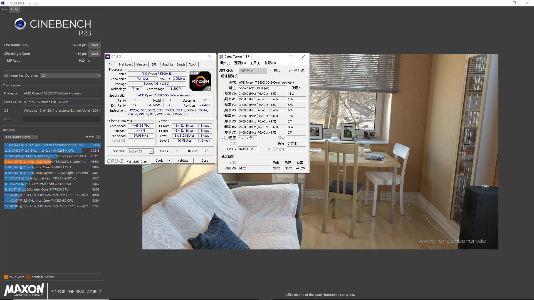Click the File menu in CINEBENCH
This screenshot has width=534, height=300.
pos(4,9)
